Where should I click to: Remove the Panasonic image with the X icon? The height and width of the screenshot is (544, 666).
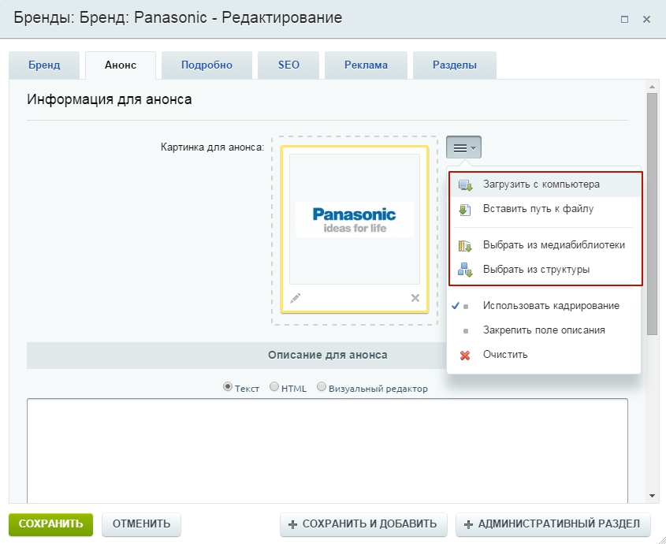[x=415, y=298]
